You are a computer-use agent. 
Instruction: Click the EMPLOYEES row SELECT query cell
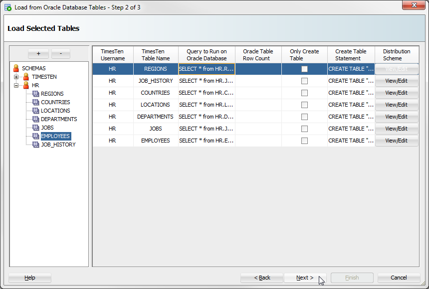click(207, 141)
